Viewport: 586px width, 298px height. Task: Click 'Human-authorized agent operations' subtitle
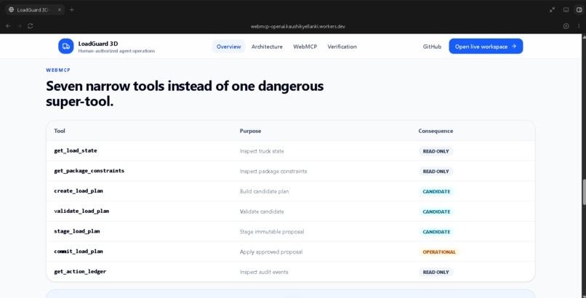(116, 51)
